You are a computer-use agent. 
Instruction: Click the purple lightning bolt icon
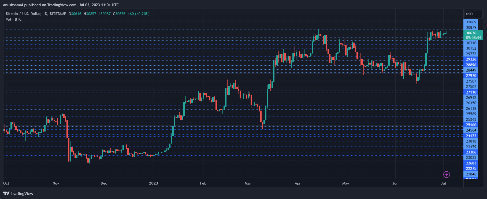coord(447,175)
